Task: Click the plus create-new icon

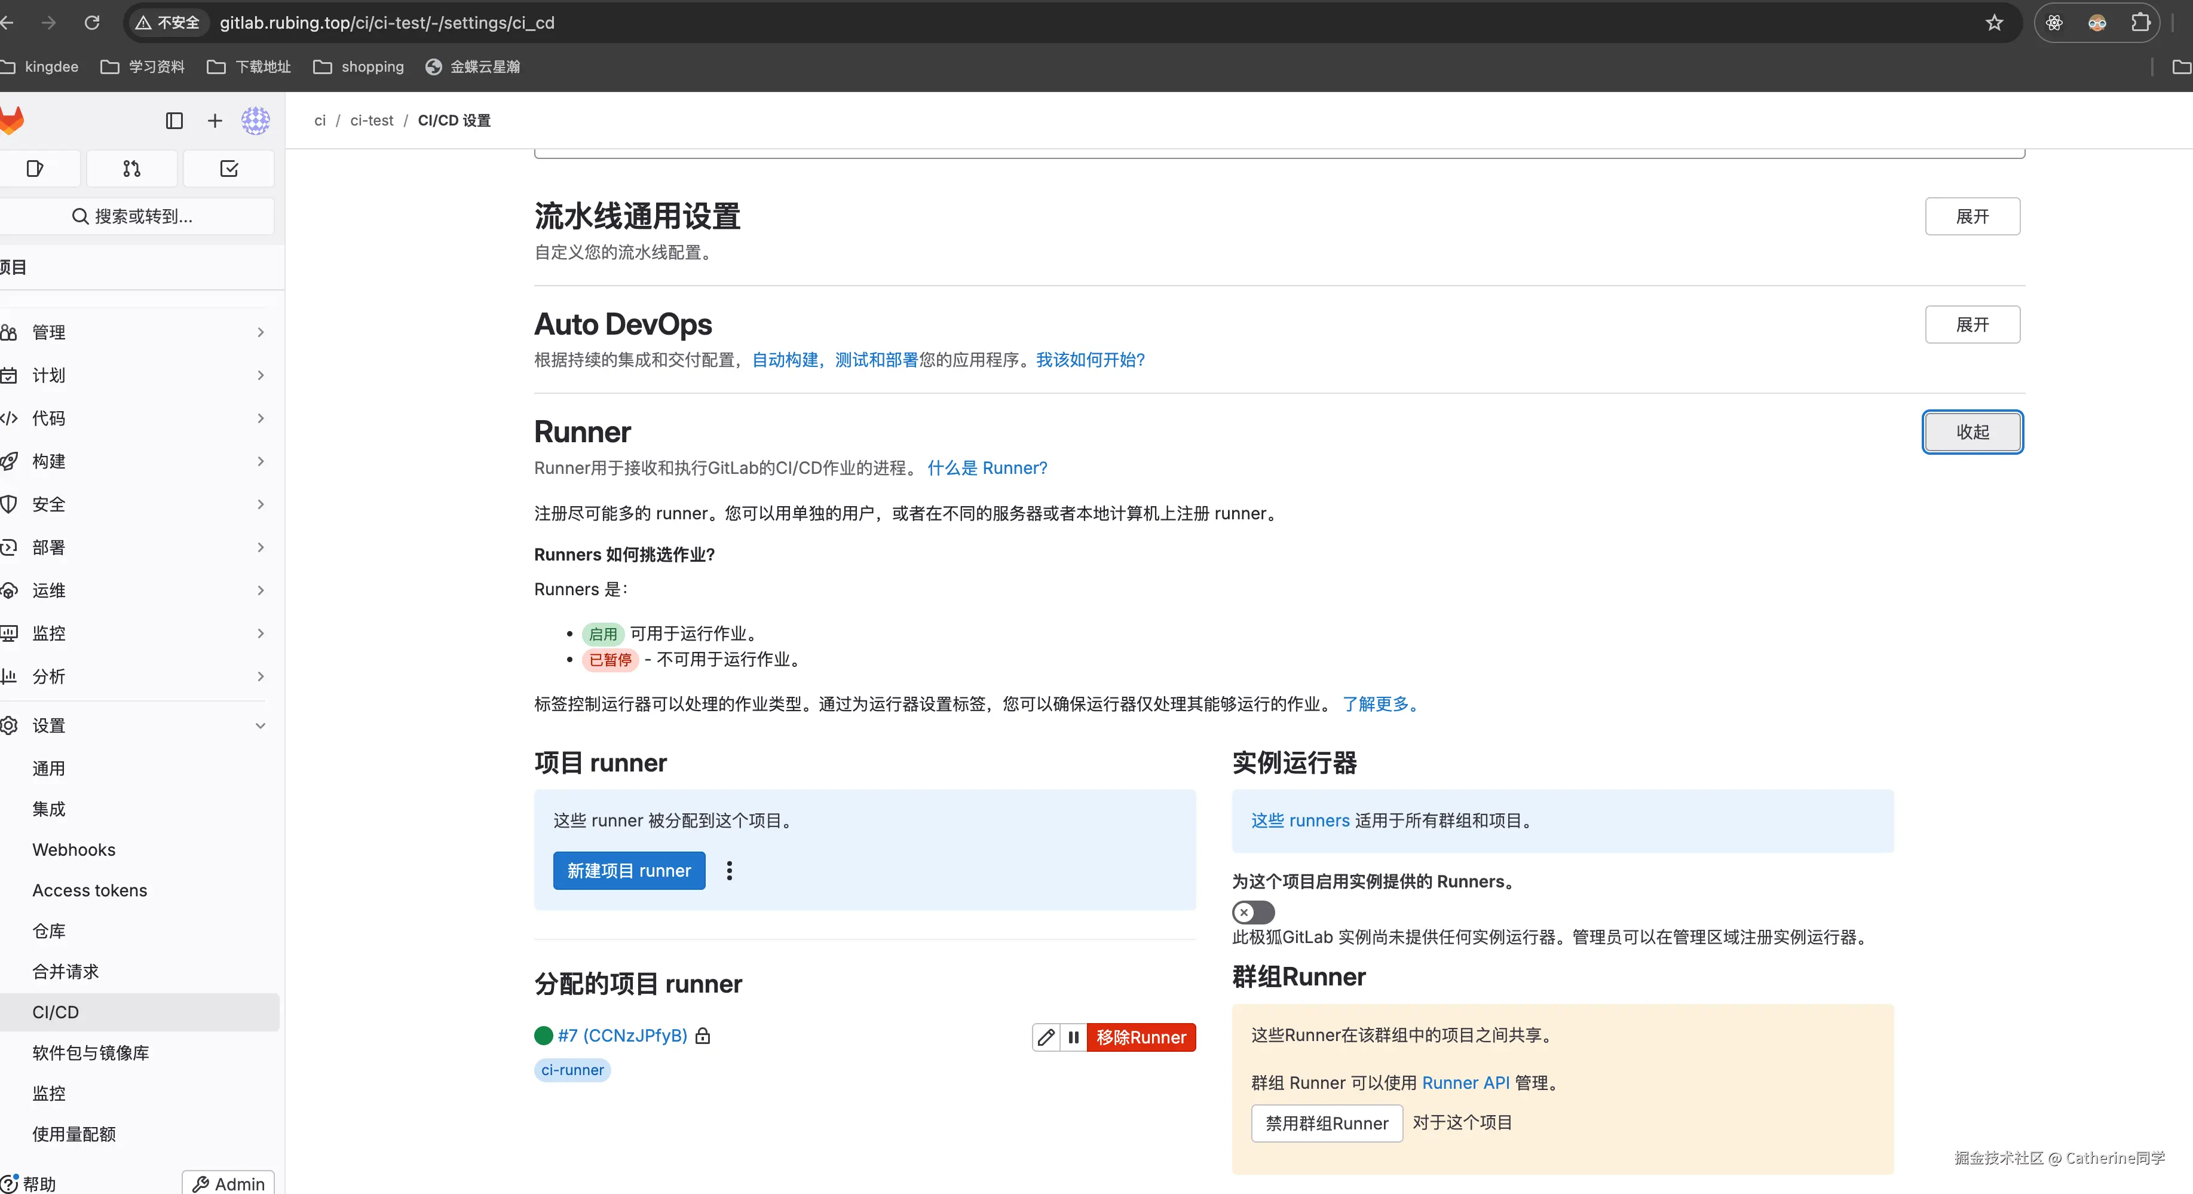Action: (x=215, y=121)
